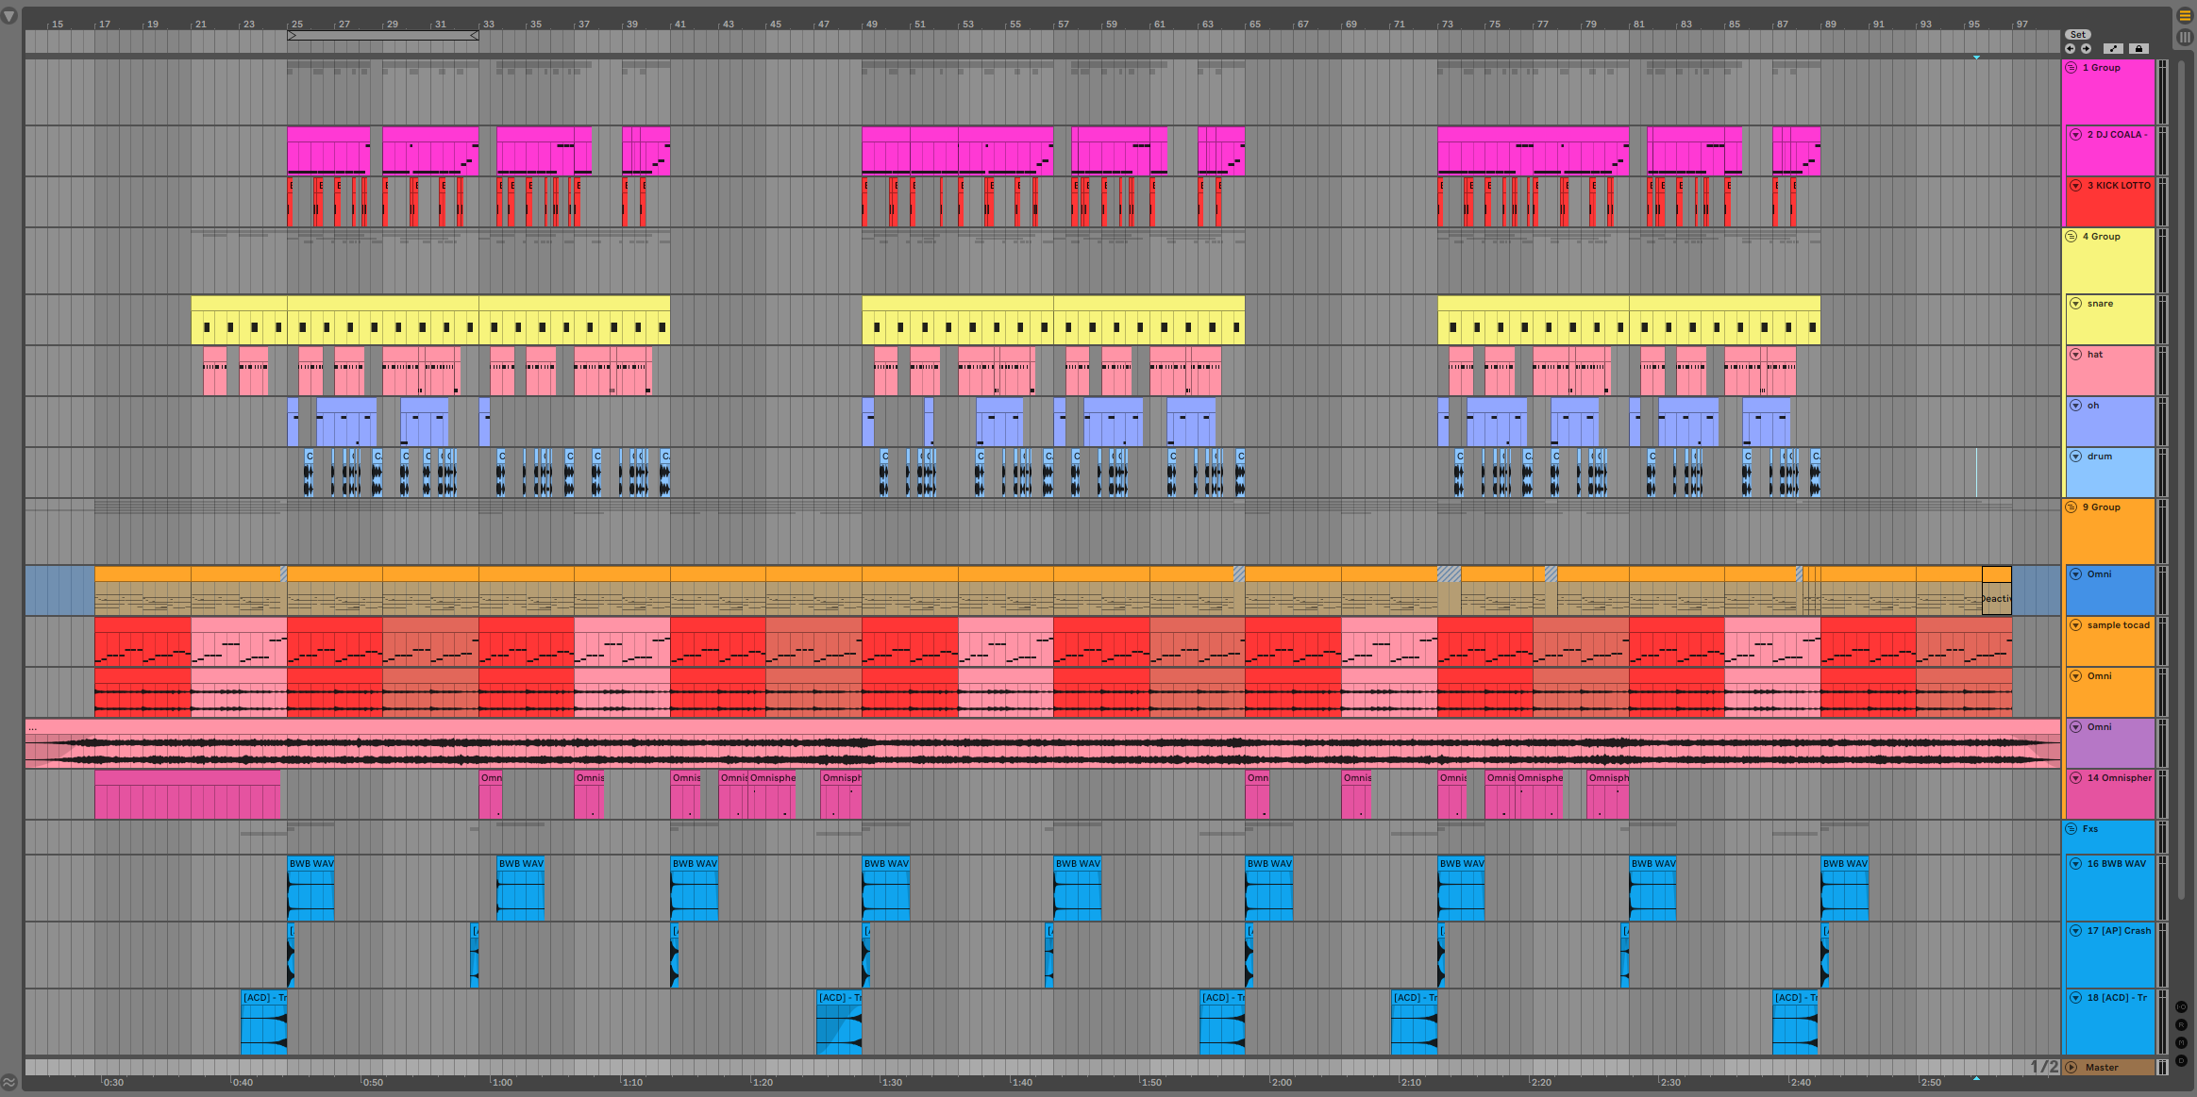
Task: Jump to previous locator arrow
Action: 2070,48
